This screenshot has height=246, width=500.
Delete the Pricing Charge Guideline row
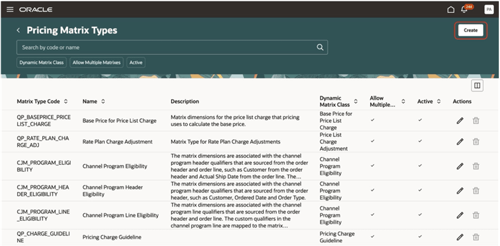[476, 237]
